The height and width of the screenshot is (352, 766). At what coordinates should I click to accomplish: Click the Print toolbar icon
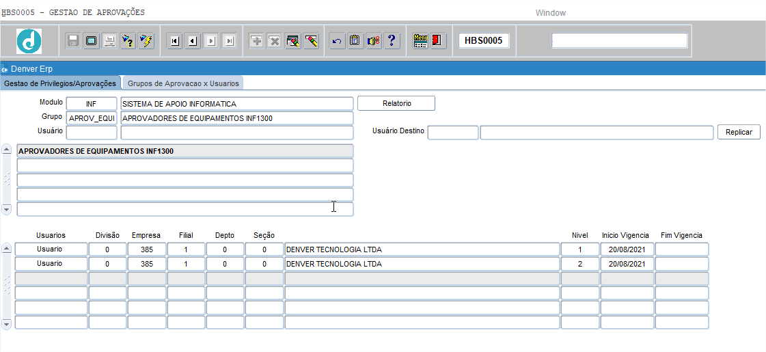[109, 41]
